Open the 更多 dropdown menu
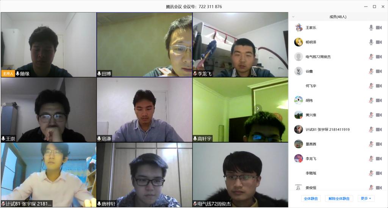The height and width of the screenshot is (208, 388). click(x=366, y=199)
